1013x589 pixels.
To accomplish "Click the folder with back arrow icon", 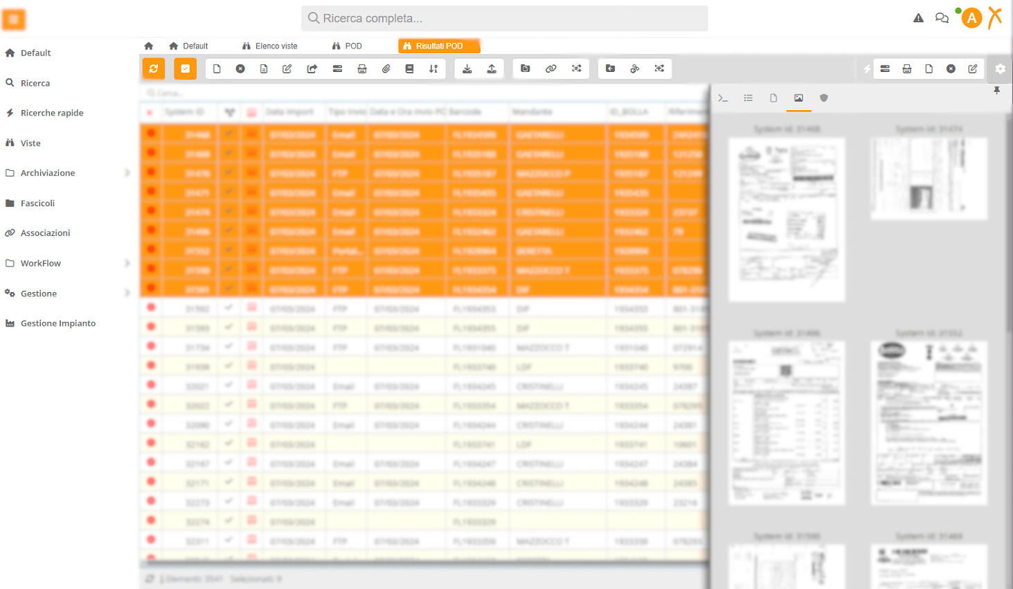I will 610,69.
